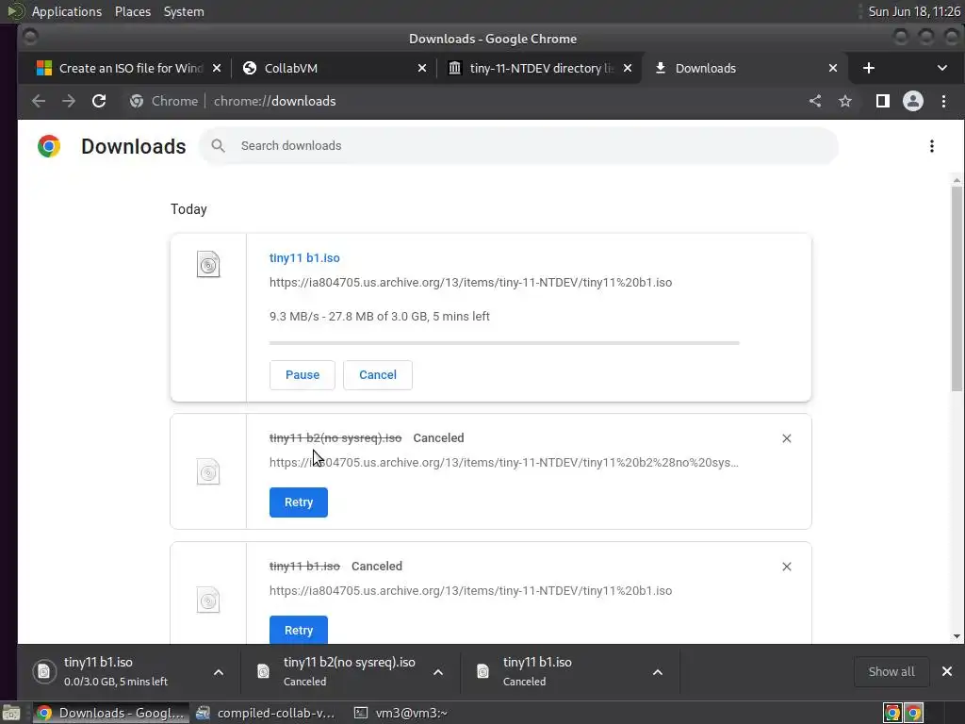Screen dimensions: 965x724
Task: Switch to the compiled-collab-v... taskbar window
Action: point(266,713)
